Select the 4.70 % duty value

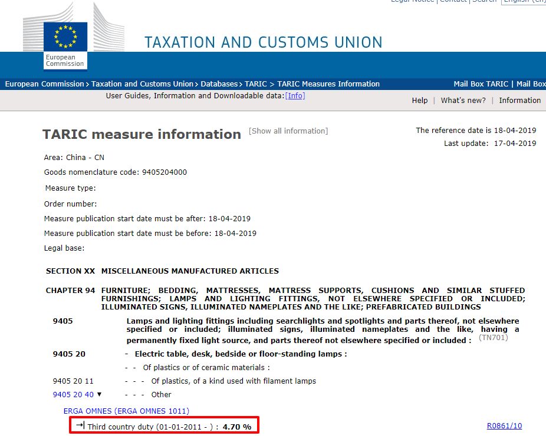click(x=237, y=427)
